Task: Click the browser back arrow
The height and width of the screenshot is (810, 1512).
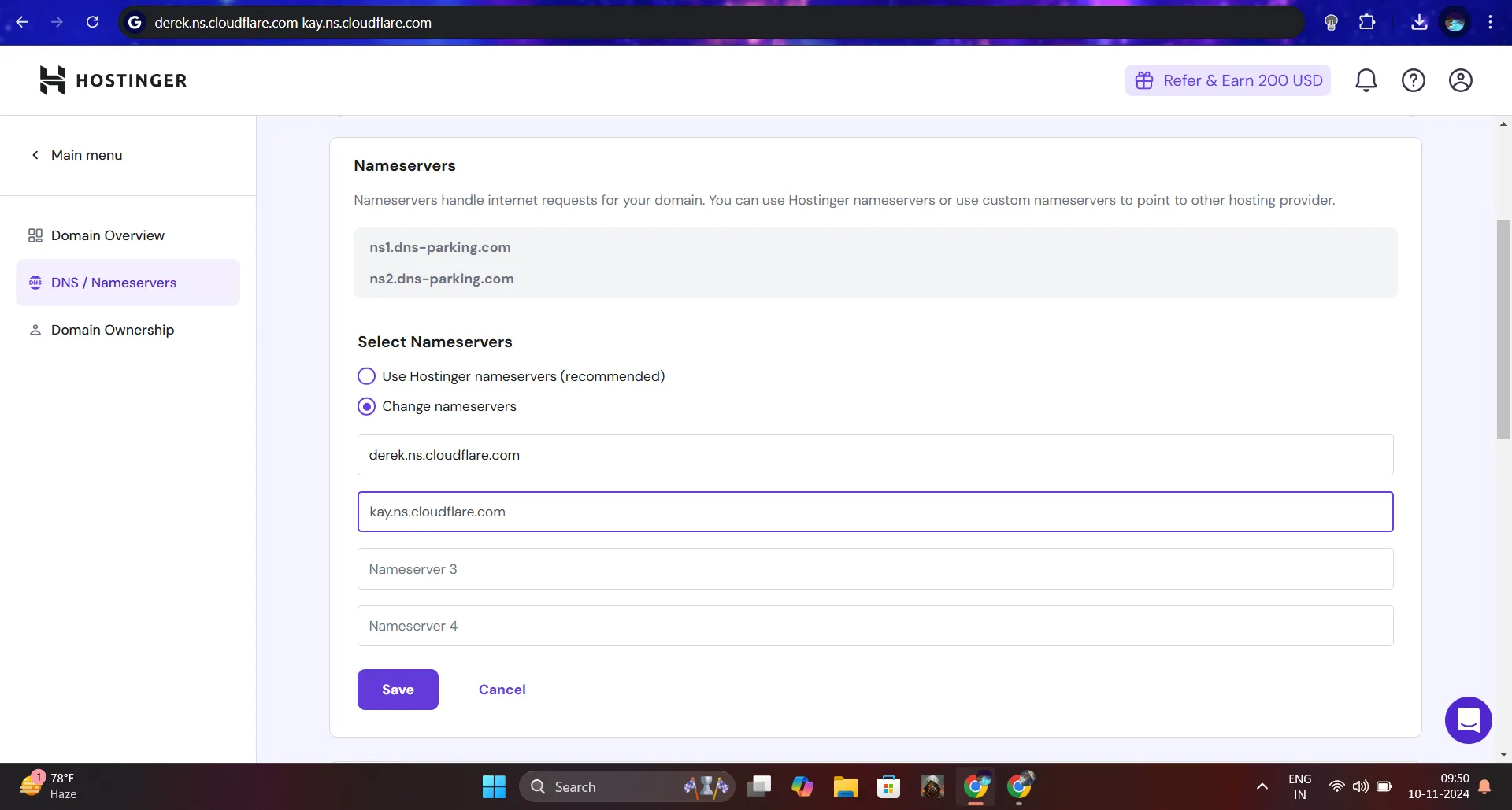Action: point(22,22)
